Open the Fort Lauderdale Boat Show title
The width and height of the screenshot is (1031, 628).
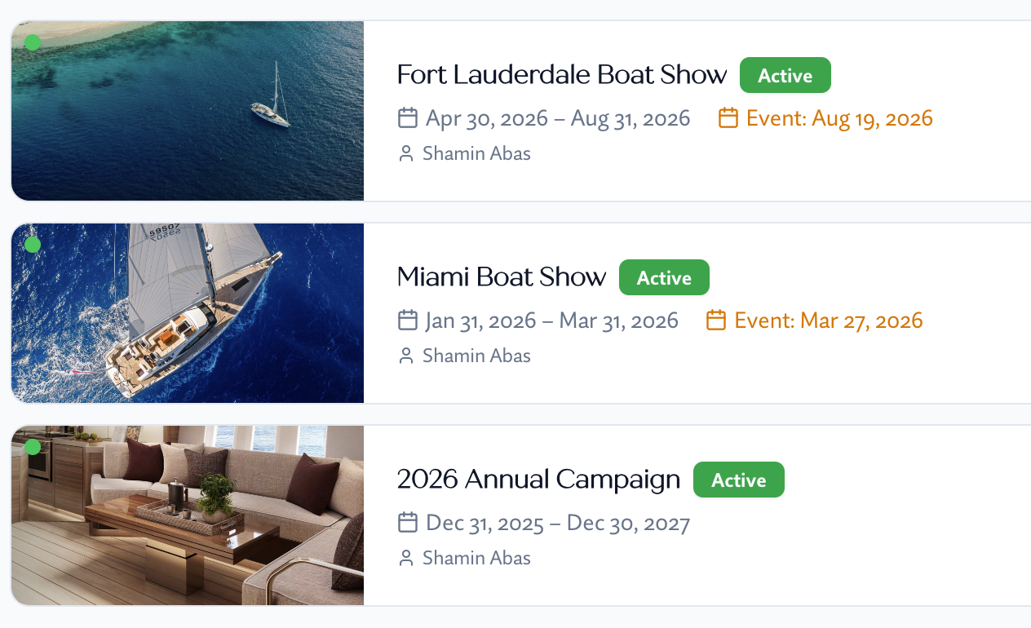[x=561, y=75]
